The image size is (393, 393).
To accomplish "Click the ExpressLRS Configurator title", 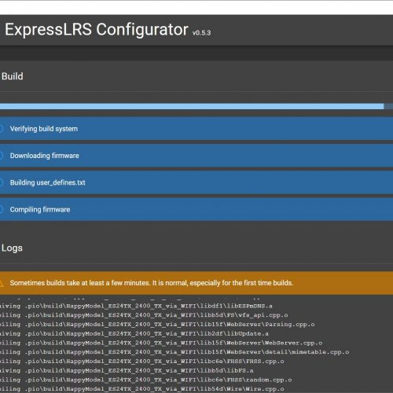I will tap(97, 30).
